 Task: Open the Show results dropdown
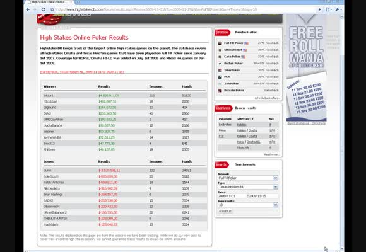point(247,205)
